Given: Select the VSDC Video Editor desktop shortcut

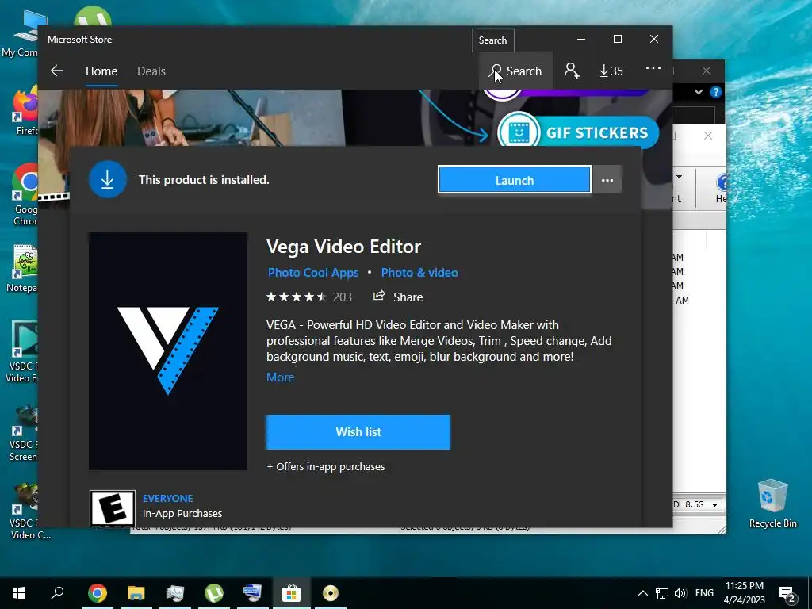Looking at the screenshot, I should (x=21, y=351).
